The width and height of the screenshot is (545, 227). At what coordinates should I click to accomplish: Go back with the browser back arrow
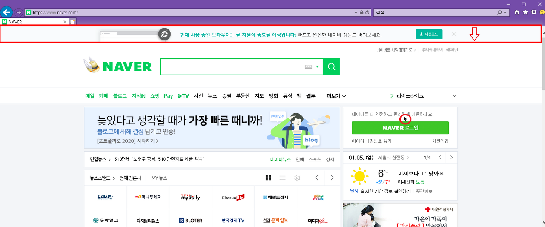(7, 12)
